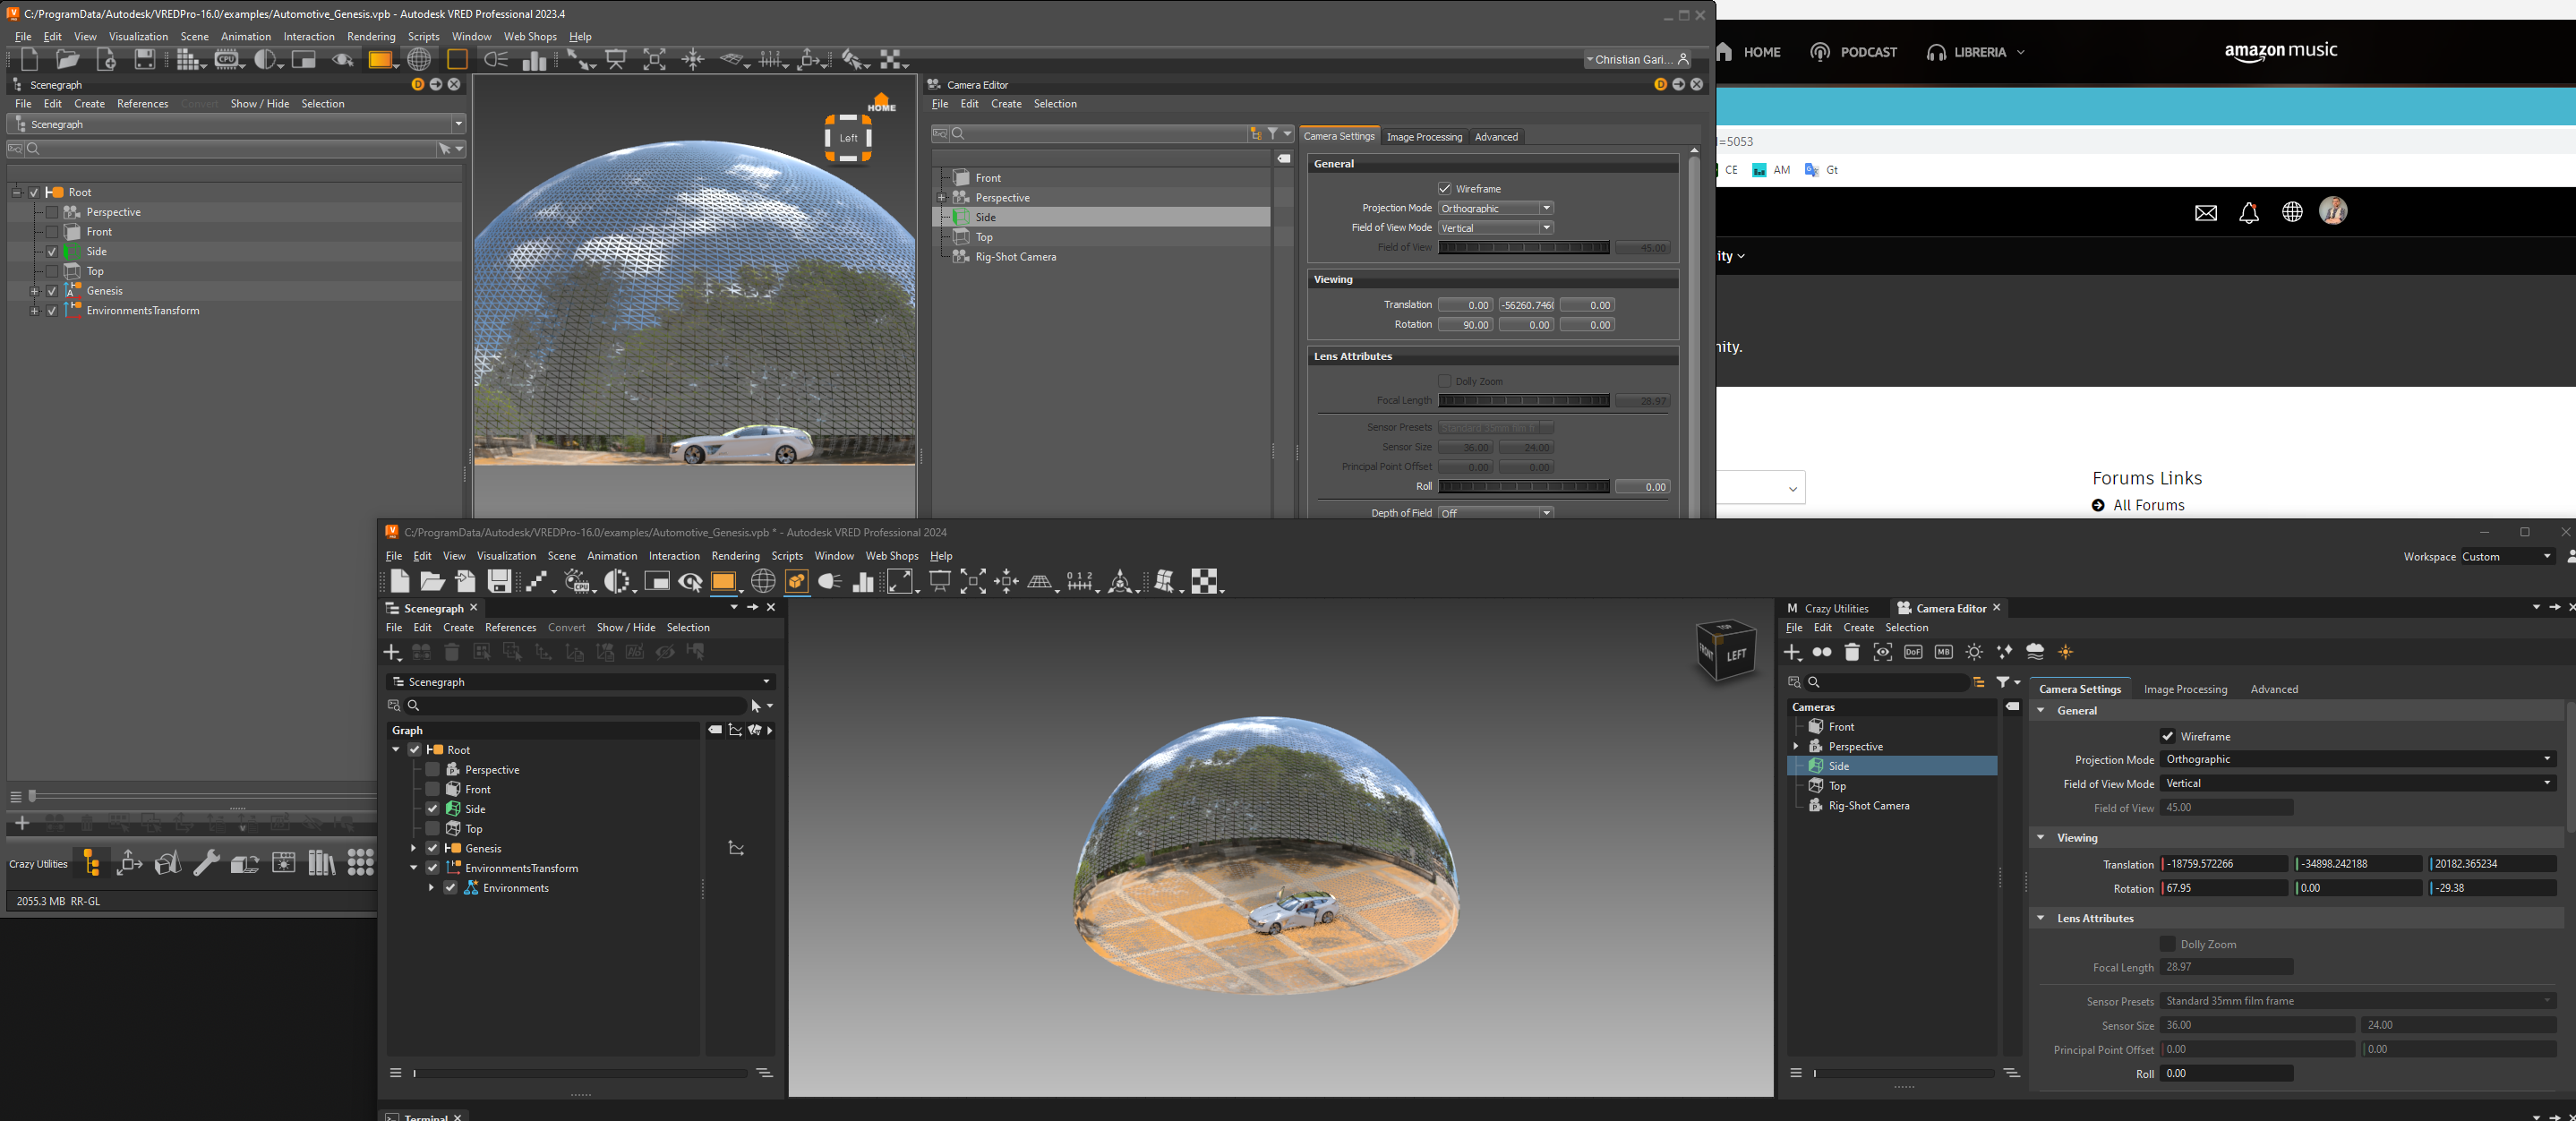Click the MB motion blur icon

pos(1944,652)
